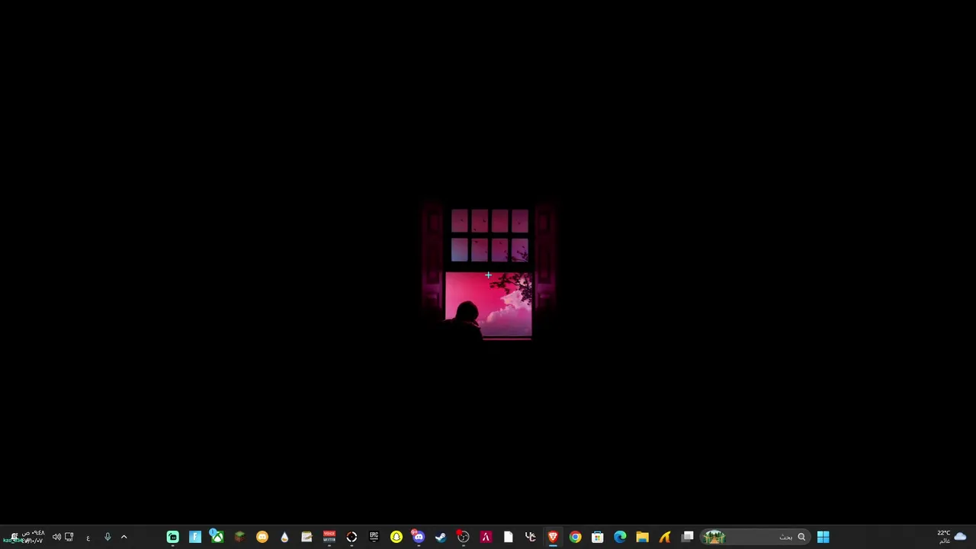
Task: Open the orange swoosh app icon
Action: coord(665,537)
